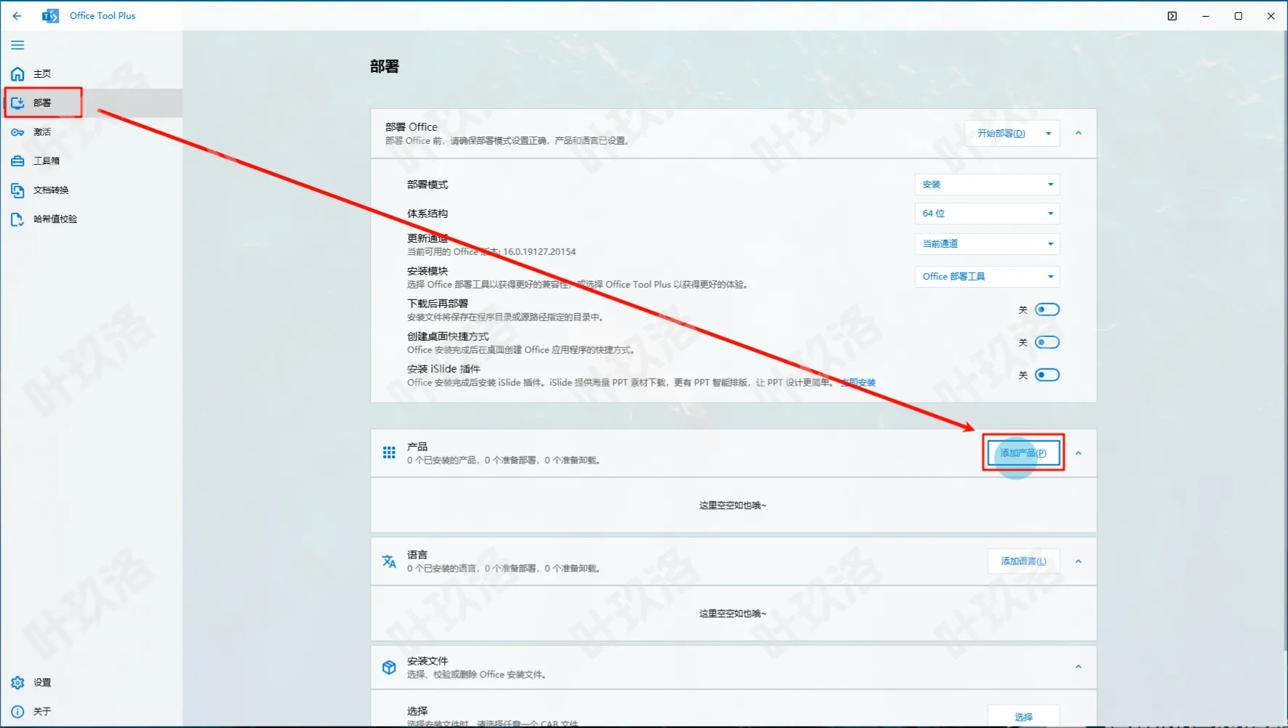Viewport: 1288px width, 728px height.
Task: Open 设置 settings in sidebar
Action: [91, 683]
